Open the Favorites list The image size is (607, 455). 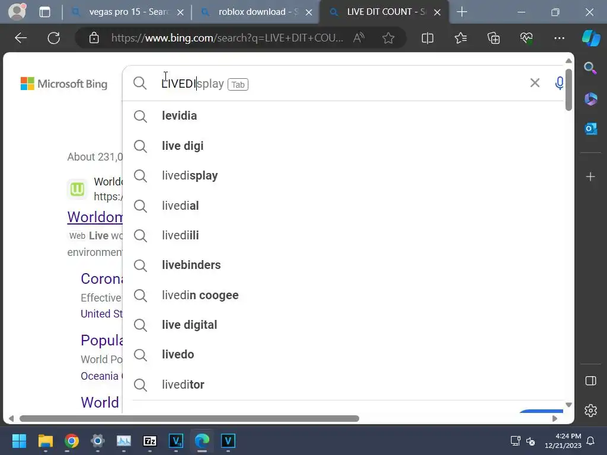tap(461, 38)
